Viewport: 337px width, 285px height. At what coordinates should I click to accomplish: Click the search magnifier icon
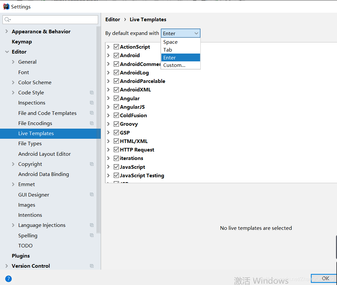click(7, 20)
